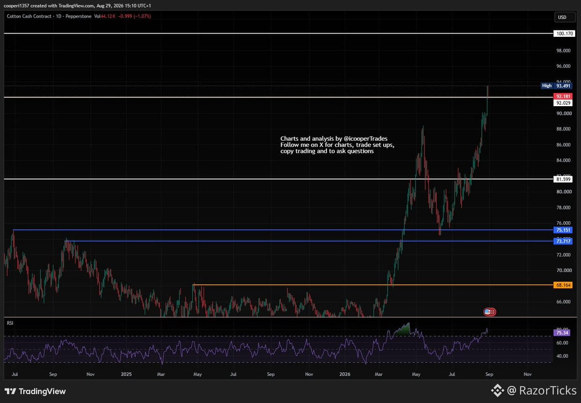
Task: Click the High 93.491 price tag
Action: point(557,86)
